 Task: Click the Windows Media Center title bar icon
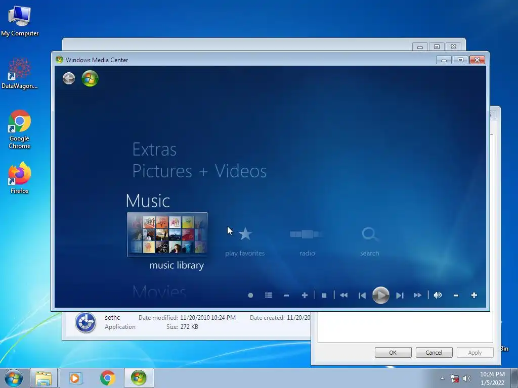click(x=60, y=60)
